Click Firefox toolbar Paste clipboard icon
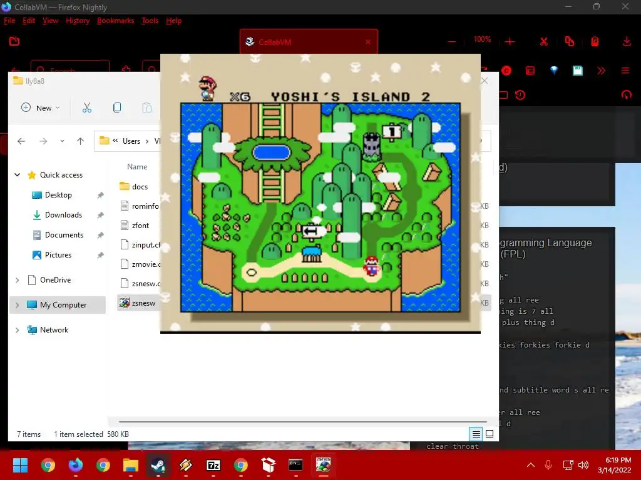This screenshot has width=641, height=480. (595, 41)
